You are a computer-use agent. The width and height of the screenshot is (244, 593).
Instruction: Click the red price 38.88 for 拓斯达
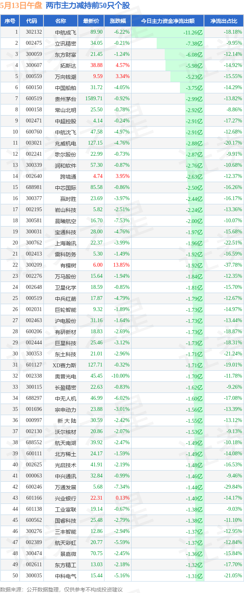(96, 65)
